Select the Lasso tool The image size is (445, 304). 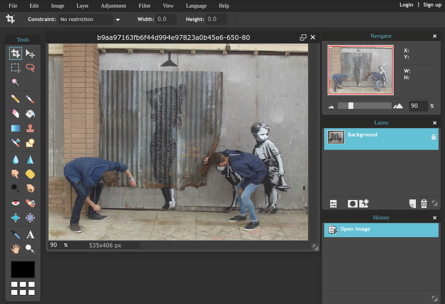point(31,68)
